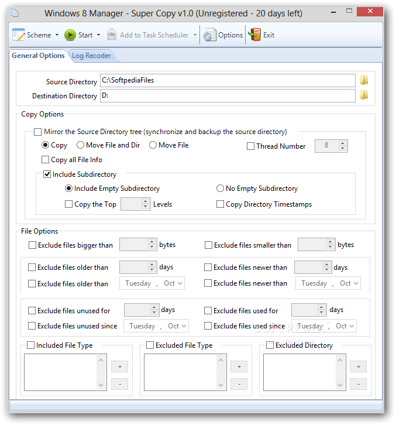Switch to General Options tab
This screenshot has width=396, height=425.
(38, 56)
